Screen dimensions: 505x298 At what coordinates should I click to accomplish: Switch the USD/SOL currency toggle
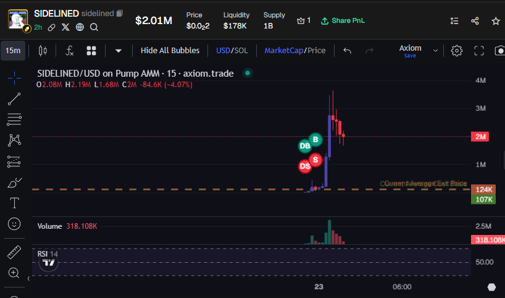click(232, 51)
